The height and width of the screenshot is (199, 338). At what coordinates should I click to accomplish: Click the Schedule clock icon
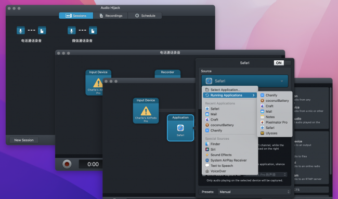137,16
